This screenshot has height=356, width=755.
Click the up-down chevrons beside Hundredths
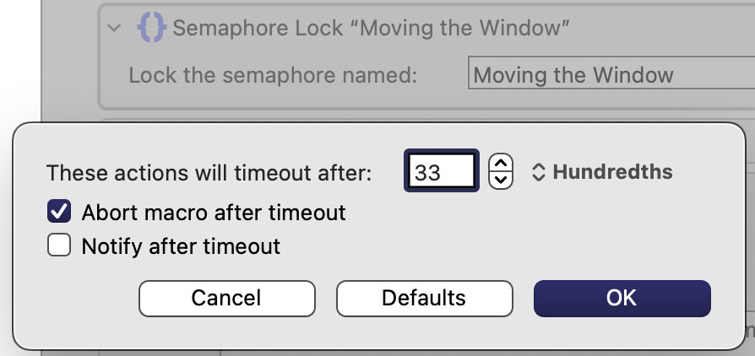pos(538,172)
